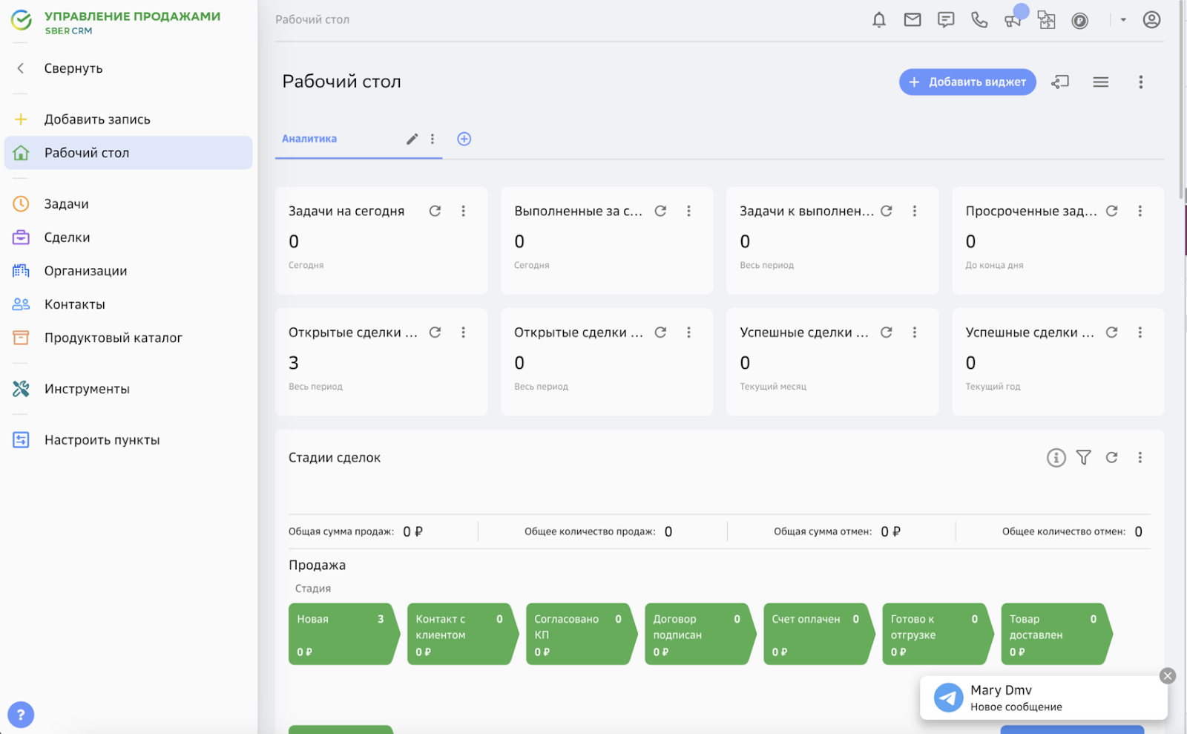Screen dimensions: 1187x734
Task: Click the user profile avatar icon
Action: pos(1151,20)
